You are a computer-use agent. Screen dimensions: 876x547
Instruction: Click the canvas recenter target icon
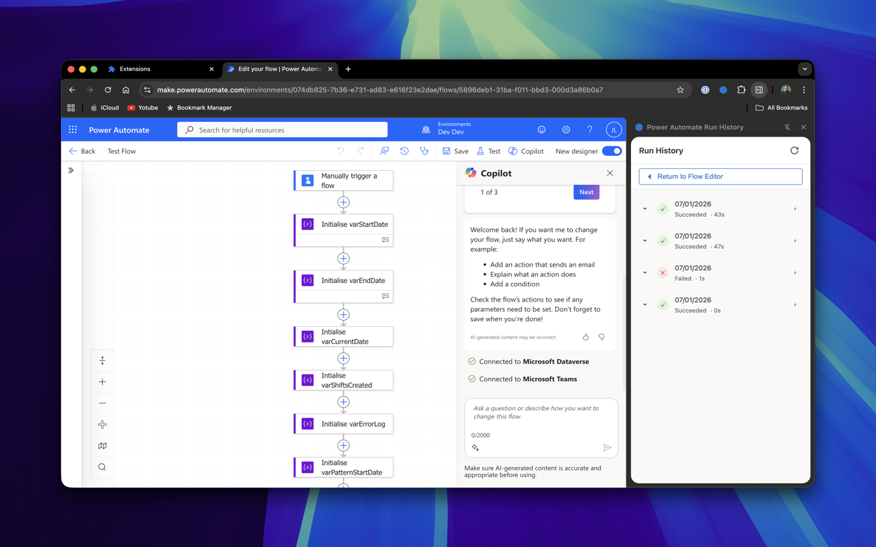pos(103,425)
